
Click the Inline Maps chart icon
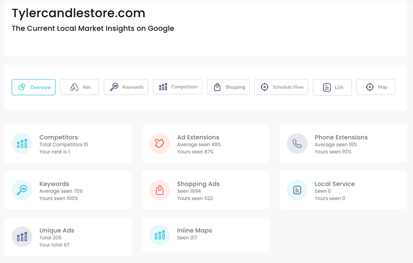[x=159, y=235]
